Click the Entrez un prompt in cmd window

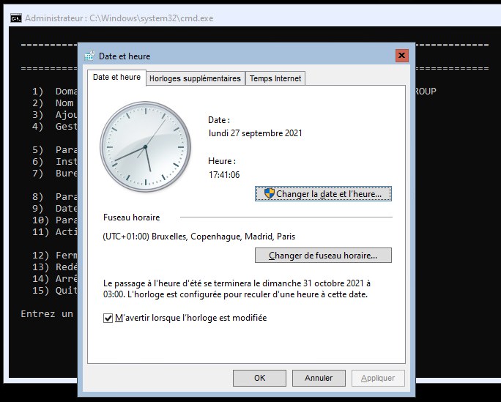47,314
